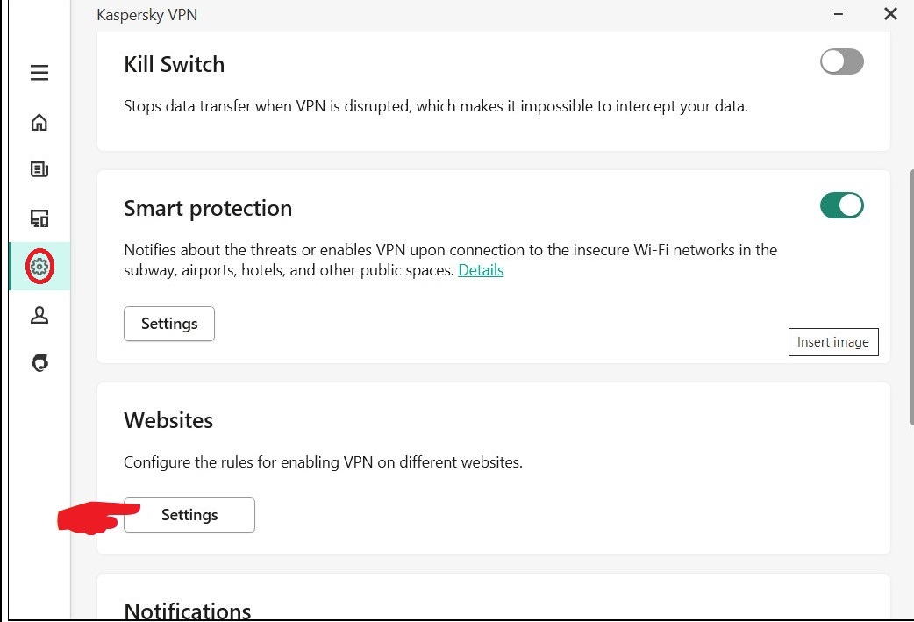Click the Websites section heading

coord(168,420)
